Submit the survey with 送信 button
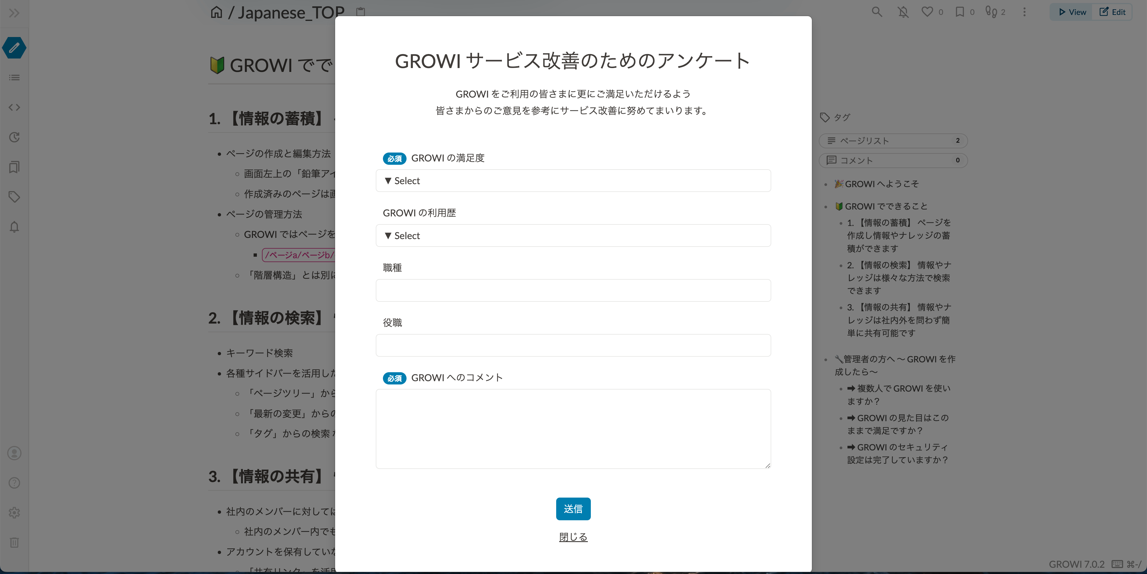Viewport: 1147px width, 574px height. (x=573, y=509)
